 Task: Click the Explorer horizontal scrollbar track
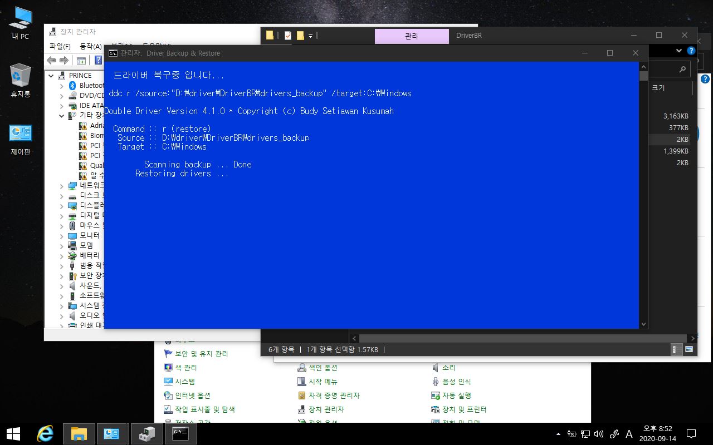(x=522, y=338)
